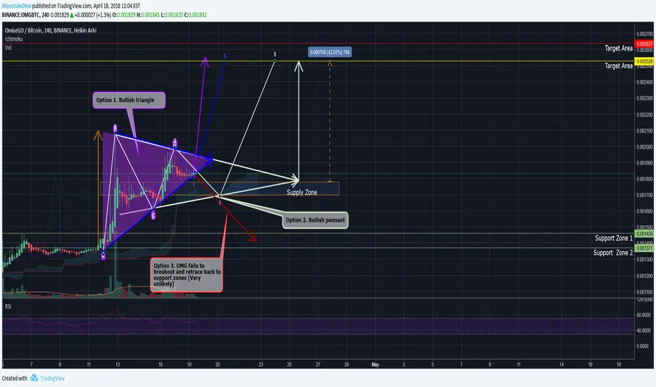Image resolution: width=656 pixels, height=387 pixels.
Task: Click the Target Area label under the yellow line
Action: coord(619,65)
